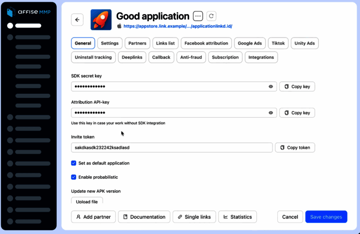Click the back arrow button
The width and height of the screenshot is (360, 234).
coord(77,20)
